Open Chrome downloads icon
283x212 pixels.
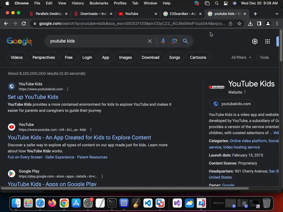[x=250, y=24]
